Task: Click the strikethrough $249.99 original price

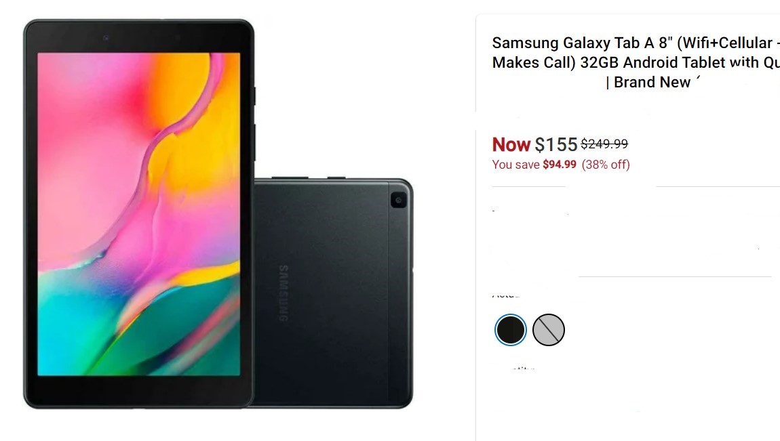Action: 604,144
